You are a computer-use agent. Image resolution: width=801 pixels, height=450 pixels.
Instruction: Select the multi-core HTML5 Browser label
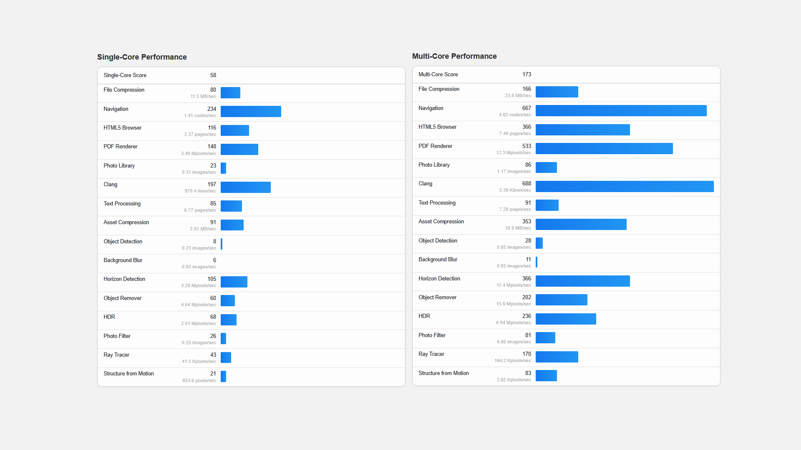click(437, 127)
